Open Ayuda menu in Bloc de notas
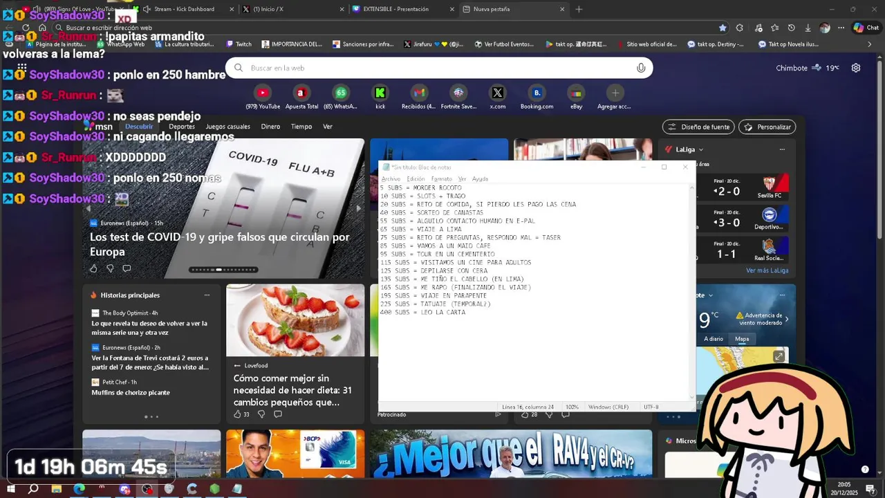The width and height of the screenshot is (885, 498). (x=480, y=179)
